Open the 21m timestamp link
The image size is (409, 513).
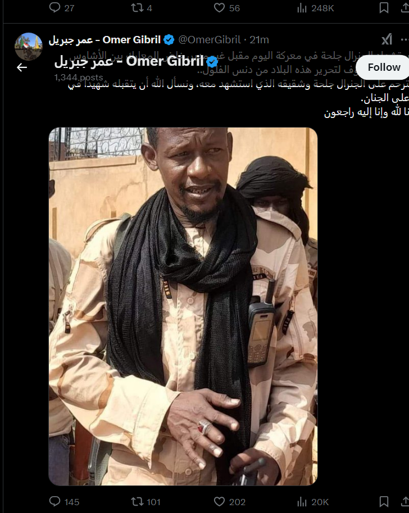[x=259, y=40]
